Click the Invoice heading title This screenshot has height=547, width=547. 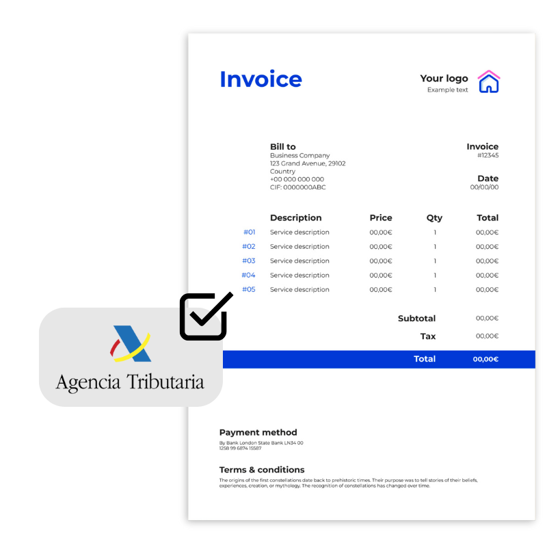[261, 79]
